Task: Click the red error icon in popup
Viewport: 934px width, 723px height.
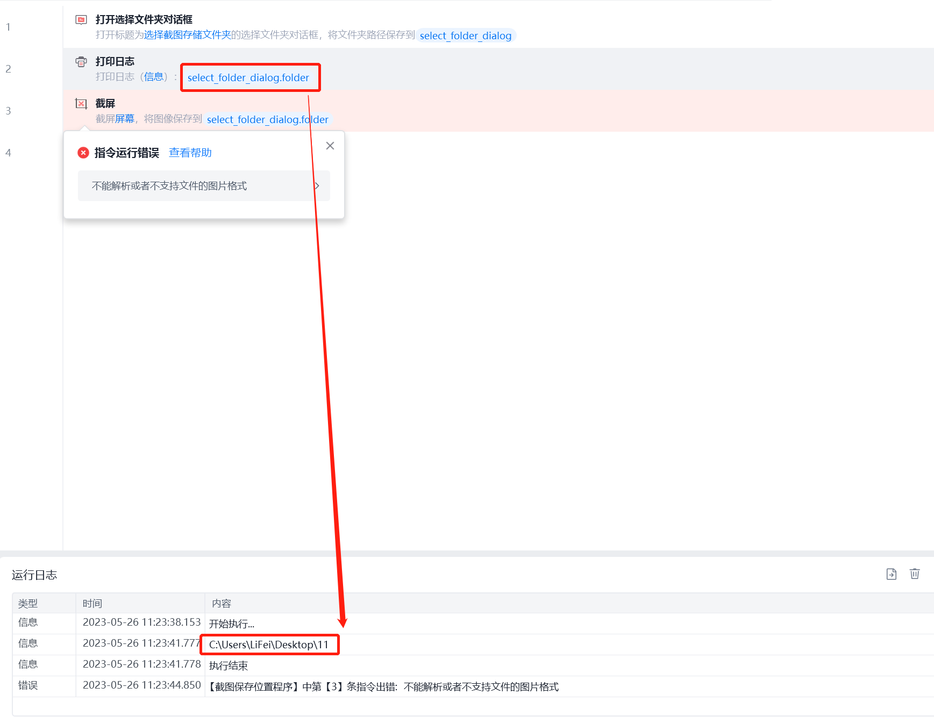Action: click(83, 153)
